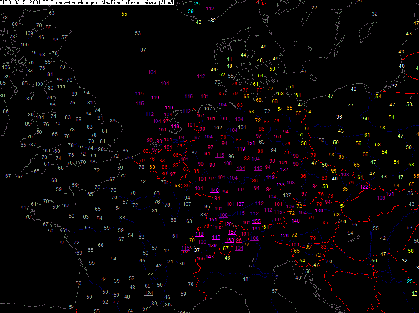Click the gray underlined 124 station

[148, 293]
